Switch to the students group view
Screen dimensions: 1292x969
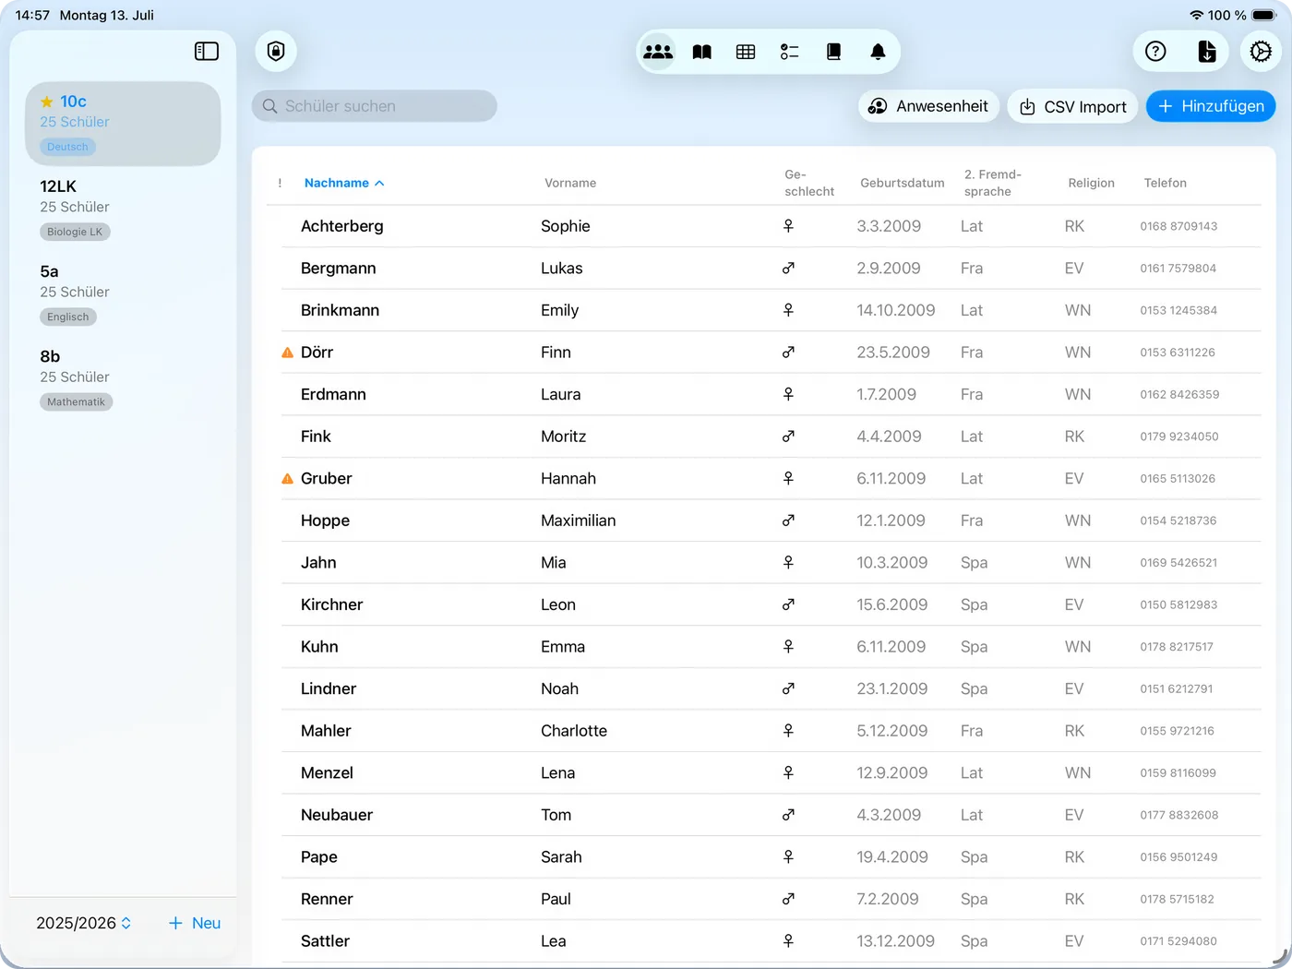(x=658, y=52)
